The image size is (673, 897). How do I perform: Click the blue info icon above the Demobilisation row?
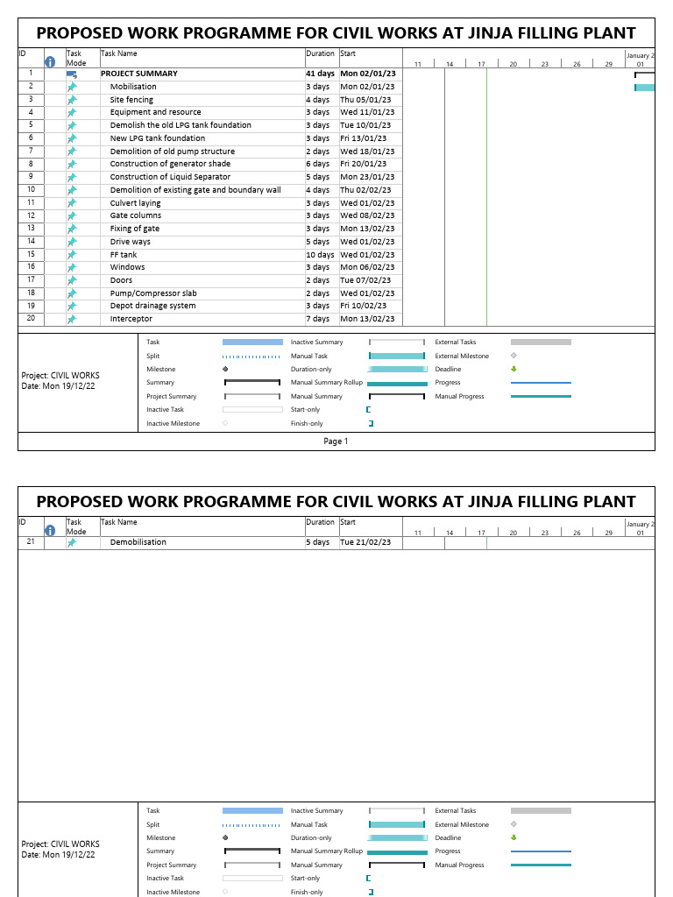50,530
